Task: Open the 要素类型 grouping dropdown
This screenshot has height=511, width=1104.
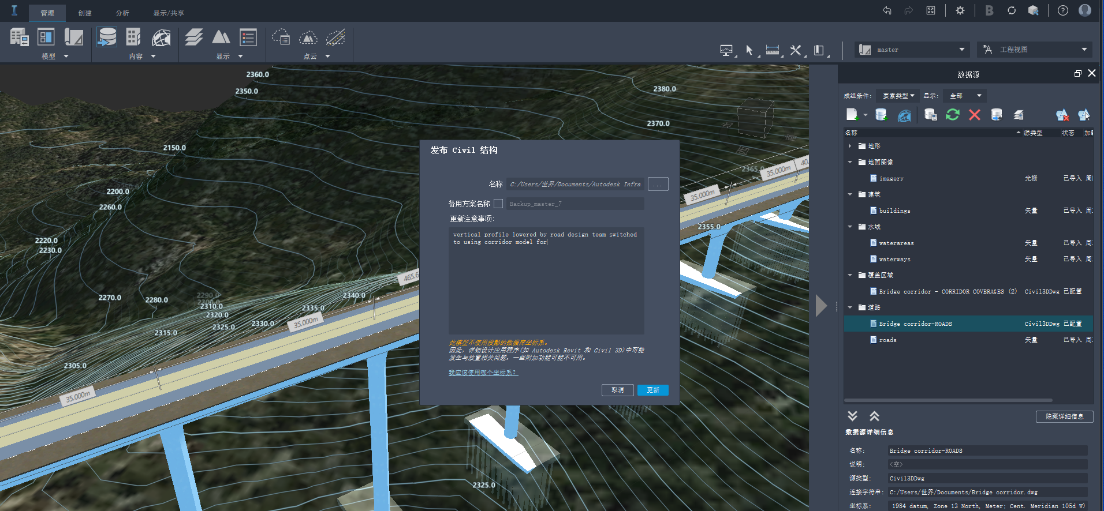Action: (898, 96)
